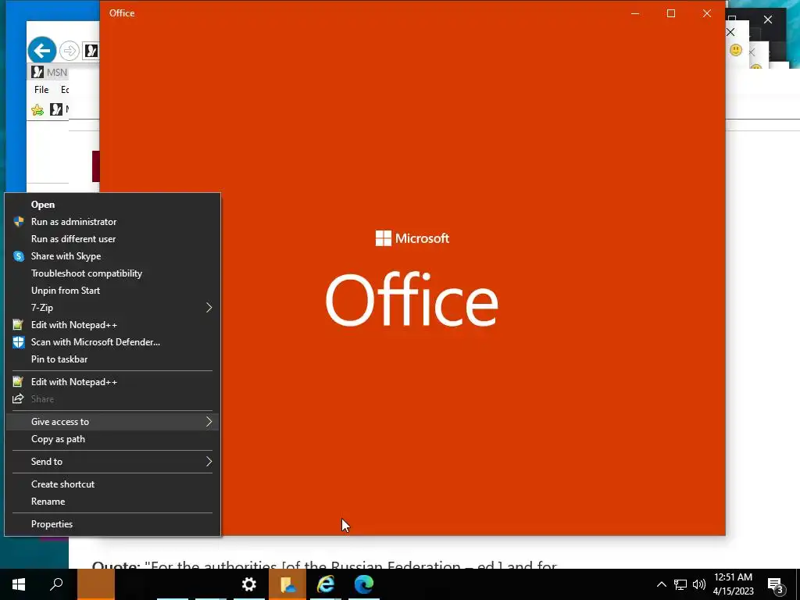Image resolution: width=800 pixels, height=600 pixels.
Task: Choose Create shortcut
Action: (x=112, y=484)
